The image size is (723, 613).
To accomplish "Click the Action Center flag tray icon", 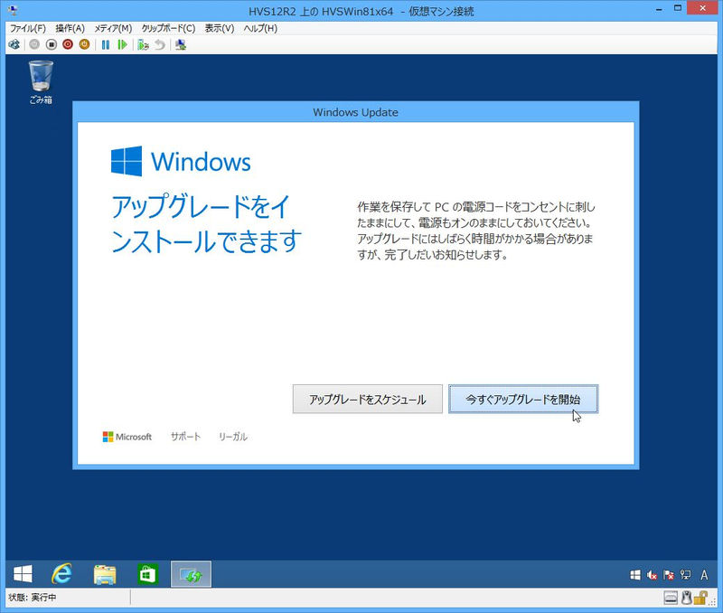I will [x=669, y=575].
